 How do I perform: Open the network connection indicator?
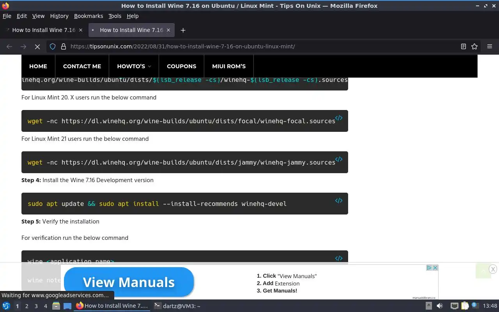[x=454, y=306]
